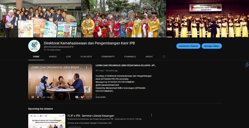
Task: Click the Manage videos button
Action: (x=212, y=46)
